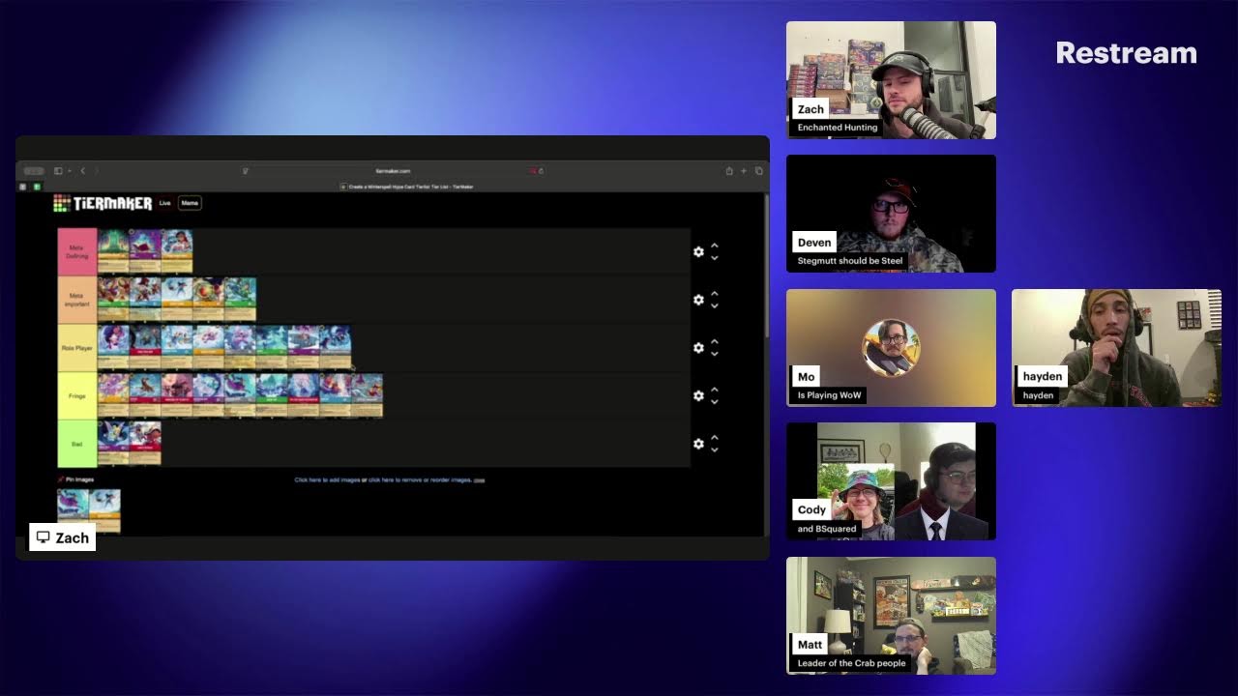Select second card in Bad row
Image resolution: width=1238 pixels, height=696 pixels.
pyautogui.click(x=145, y=443)
